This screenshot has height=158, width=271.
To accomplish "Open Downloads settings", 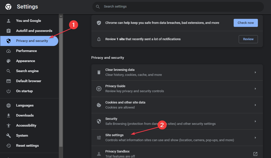I will click(29, 116).
